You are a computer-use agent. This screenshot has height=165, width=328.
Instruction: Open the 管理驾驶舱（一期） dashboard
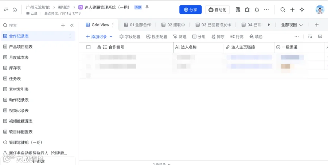pyautogui.click(x=38, y=142)
